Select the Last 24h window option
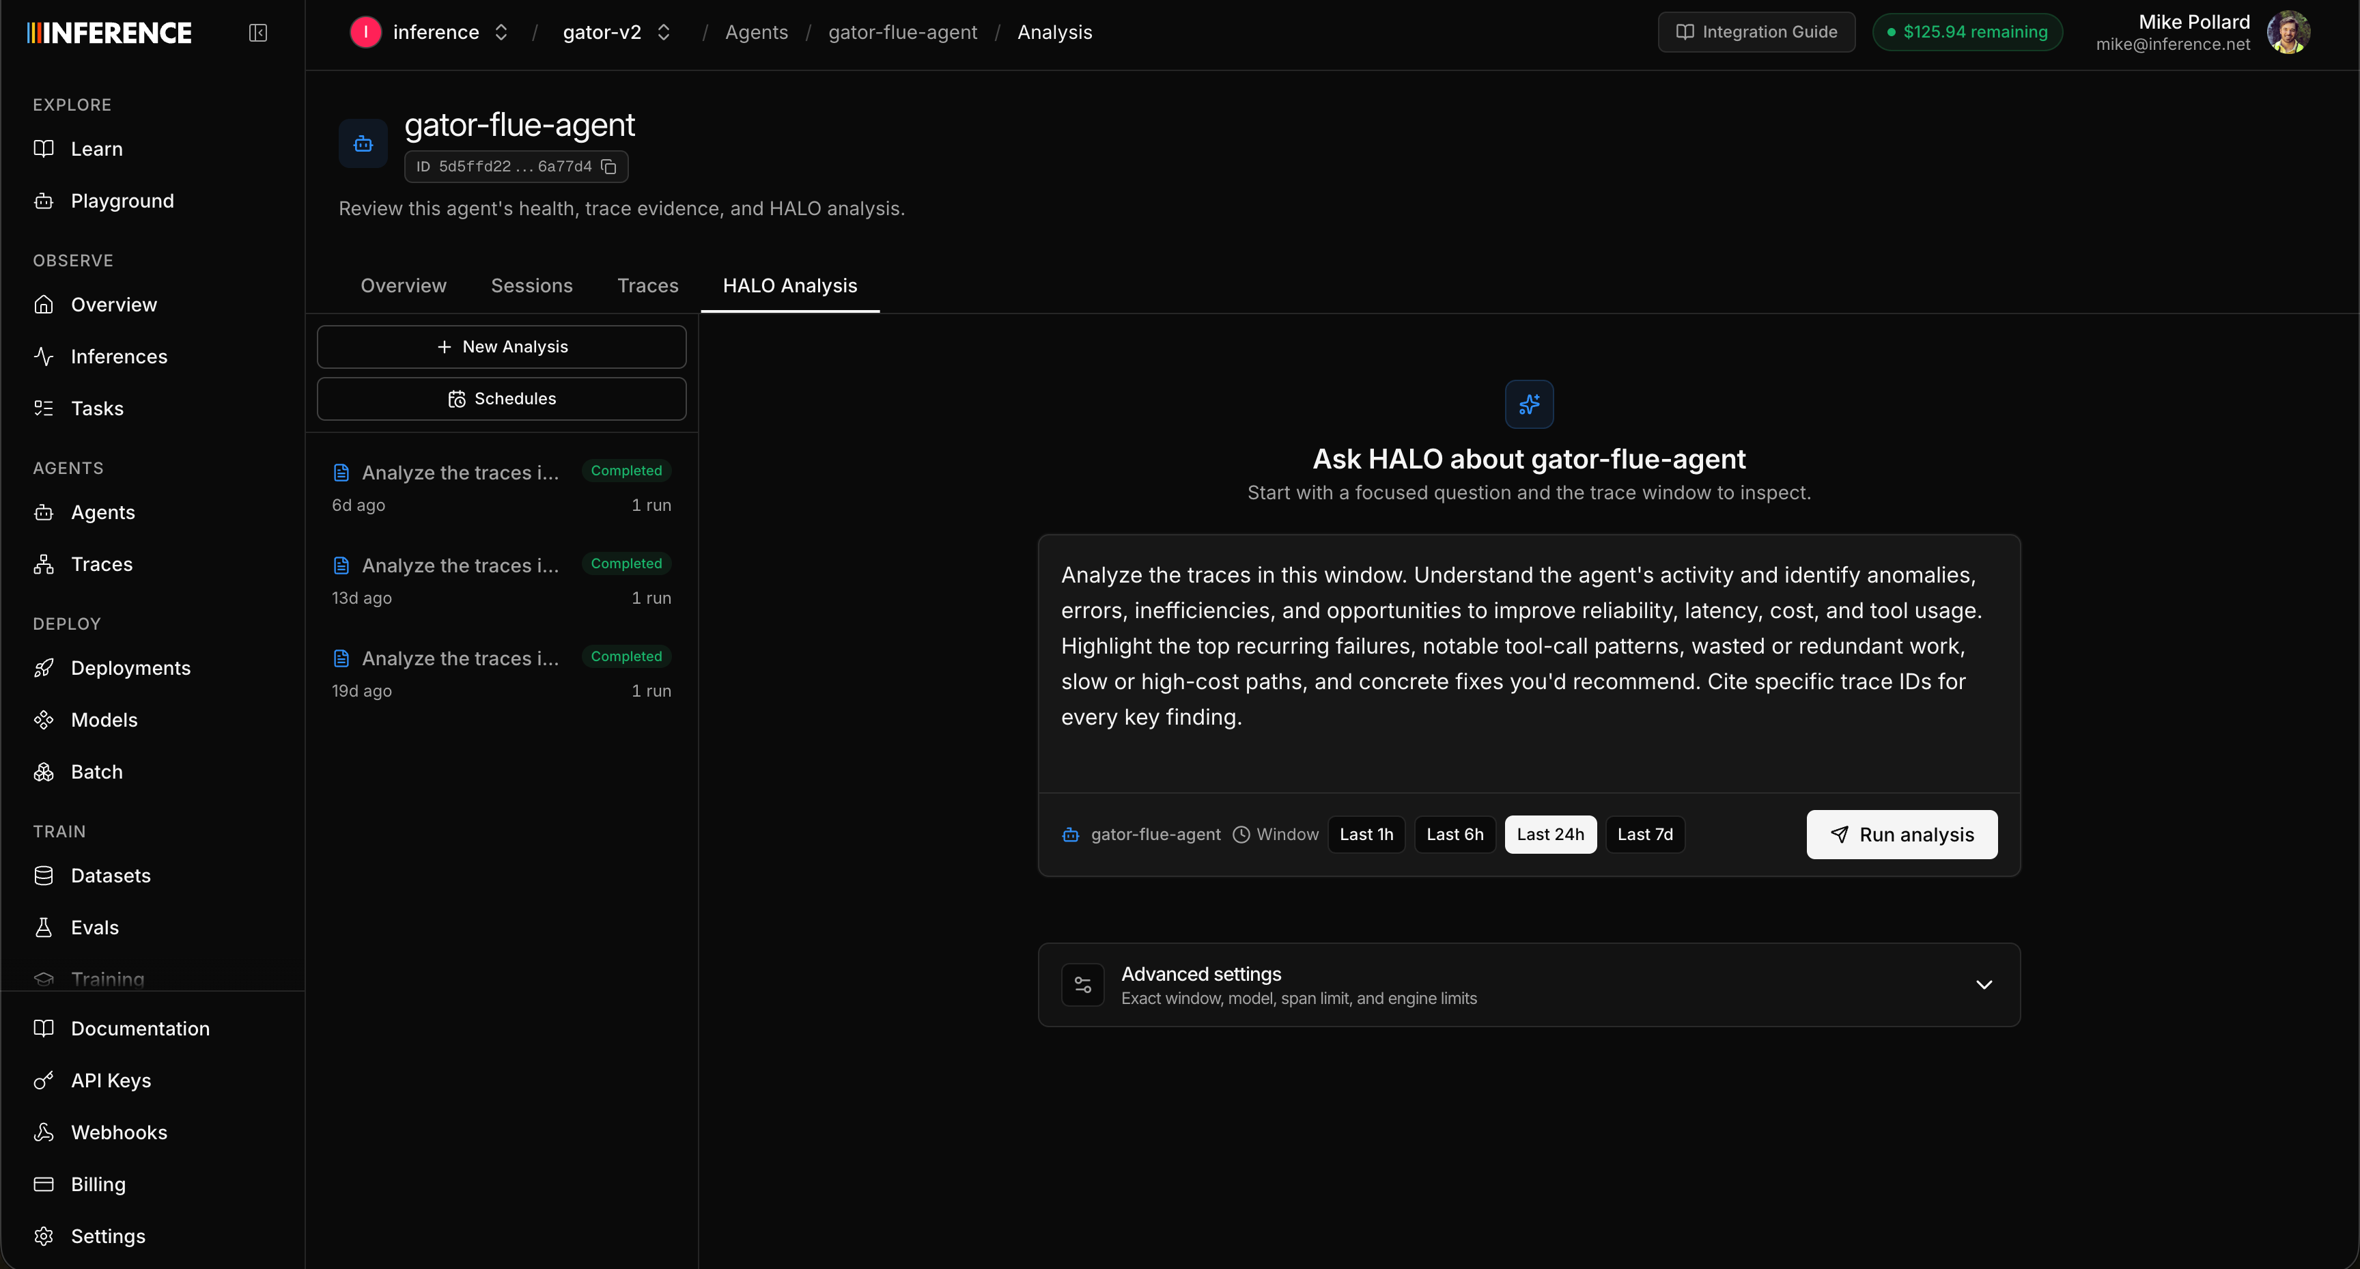2360x1269 pixels. click(1550, 835)
